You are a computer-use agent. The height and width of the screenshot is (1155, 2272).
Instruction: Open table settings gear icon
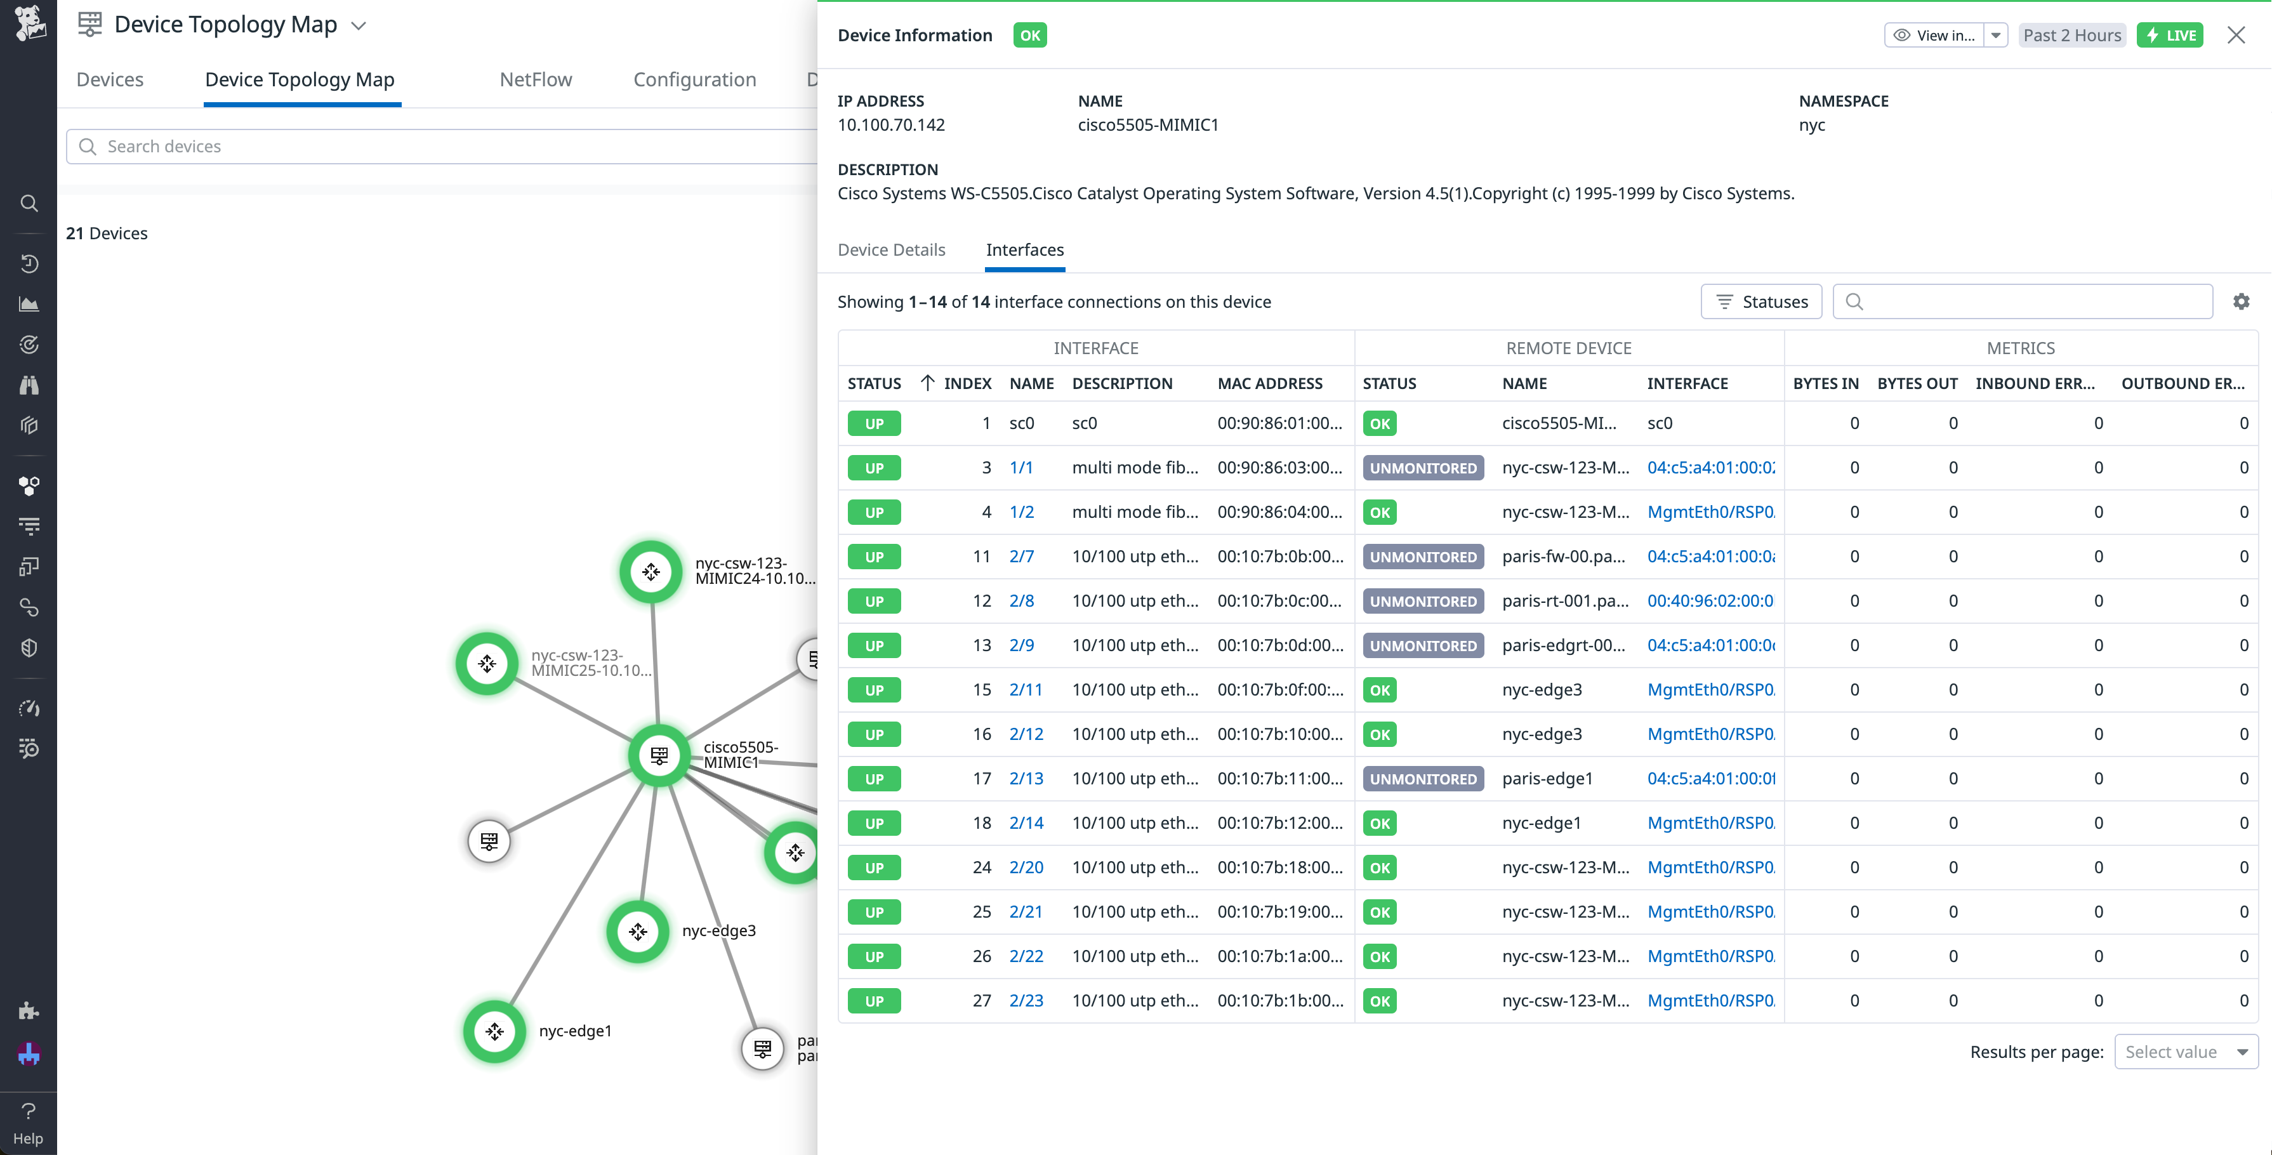pos(2241,301)
